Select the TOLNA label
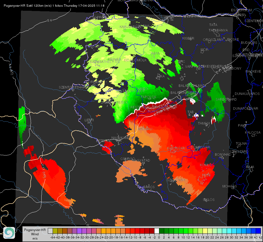This screenshot has width=263, height=242. (x=241, y=143)
